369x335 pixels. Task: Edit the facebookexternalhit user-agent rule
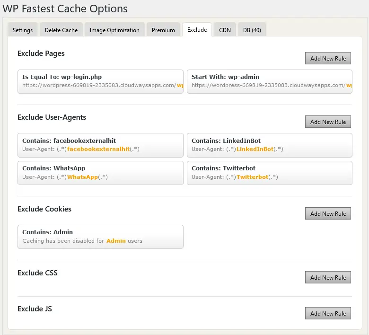coord(100,145)
